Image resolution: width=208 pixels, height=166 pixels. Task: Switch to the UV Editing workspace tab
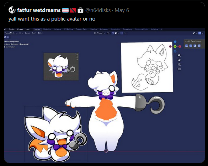click(x=69, y=29)
